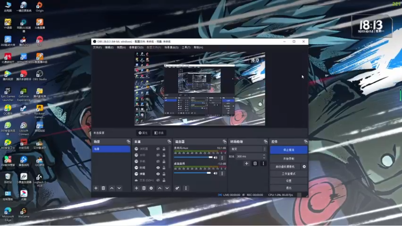This screenshot has width=402, height=226.
Task: Select the highlighted 场景 scene item
Action: (111, 149)
